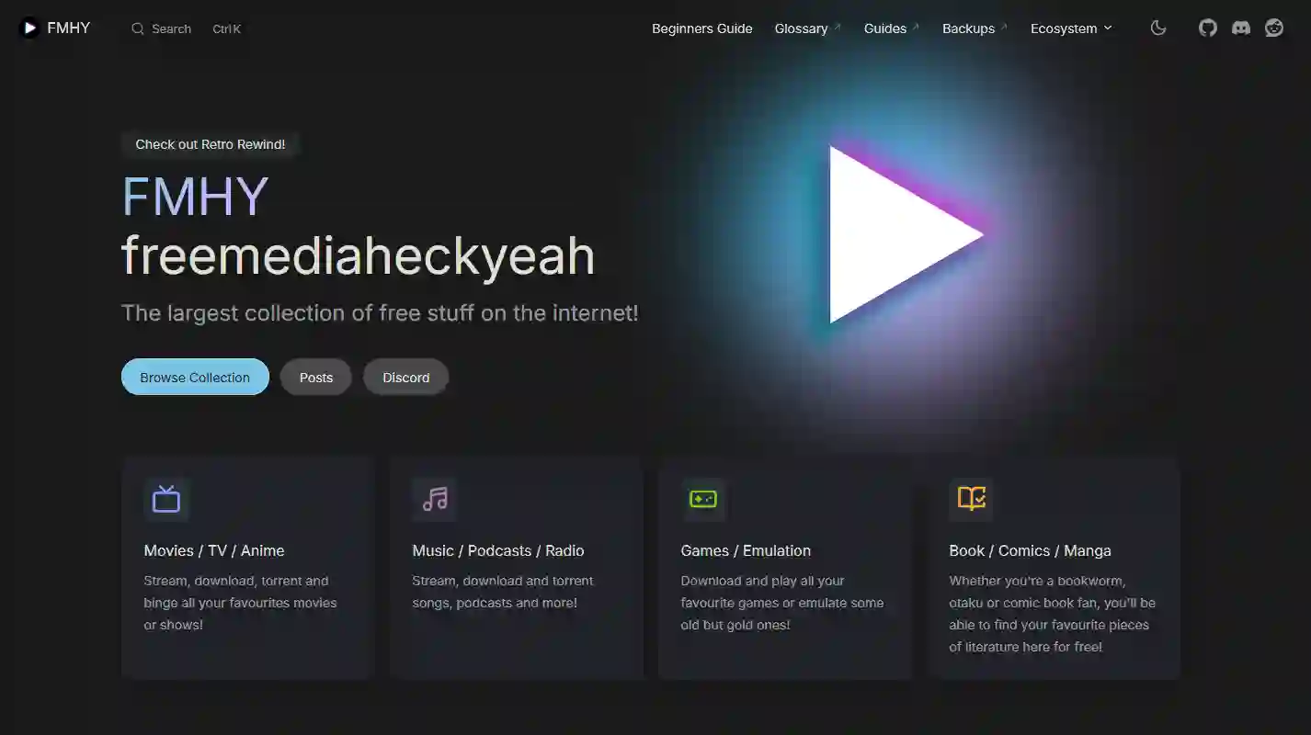Screen dimensions: 1311x735
Task: Open the Games / Emulation card title
Action: 746,551
